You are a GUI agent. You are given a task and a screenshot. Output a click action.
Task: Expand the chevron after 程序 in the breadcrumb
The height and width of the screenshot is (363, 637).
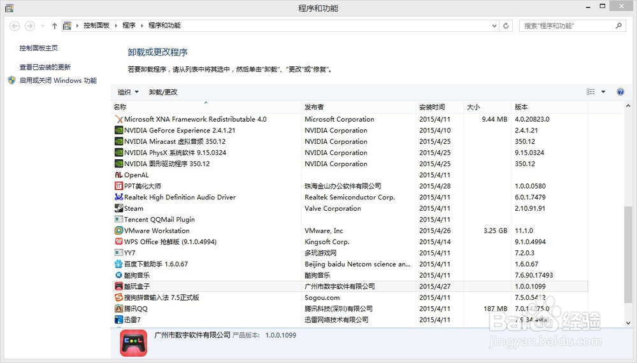(x=142, y=25)
